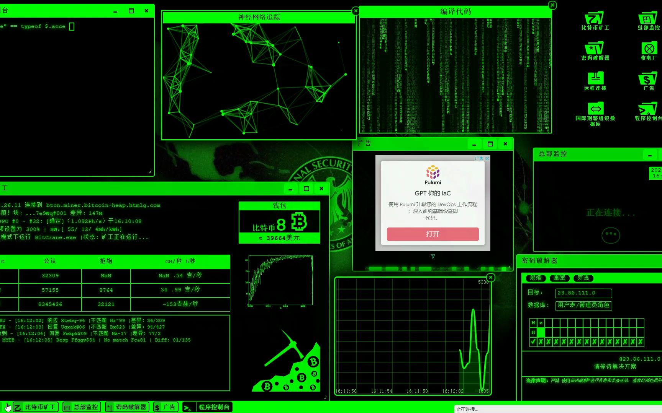Screen dimensions: 662x413
Task: Click the table cell 8764
Action: coord(106,290)
